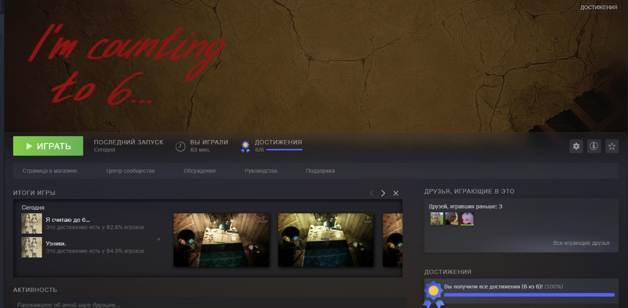Viewport: 628px width, 308px height.
Task: Open Руководства tab
Action: click(261, 171)
